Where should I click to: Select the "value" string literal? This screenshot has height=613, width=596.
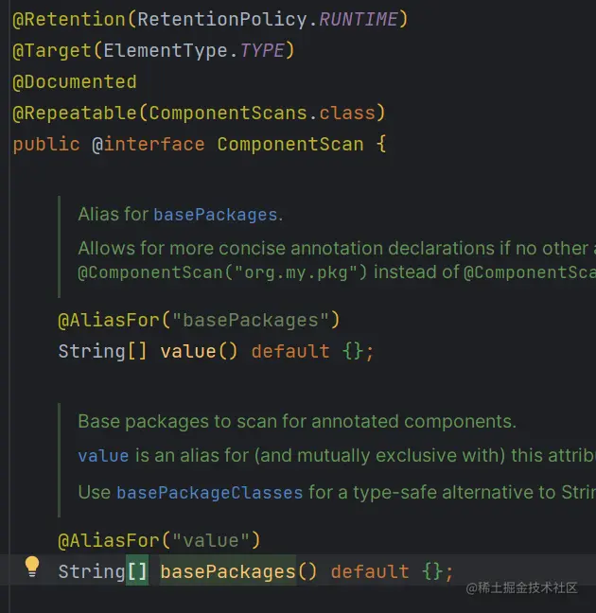coord(210,541)
